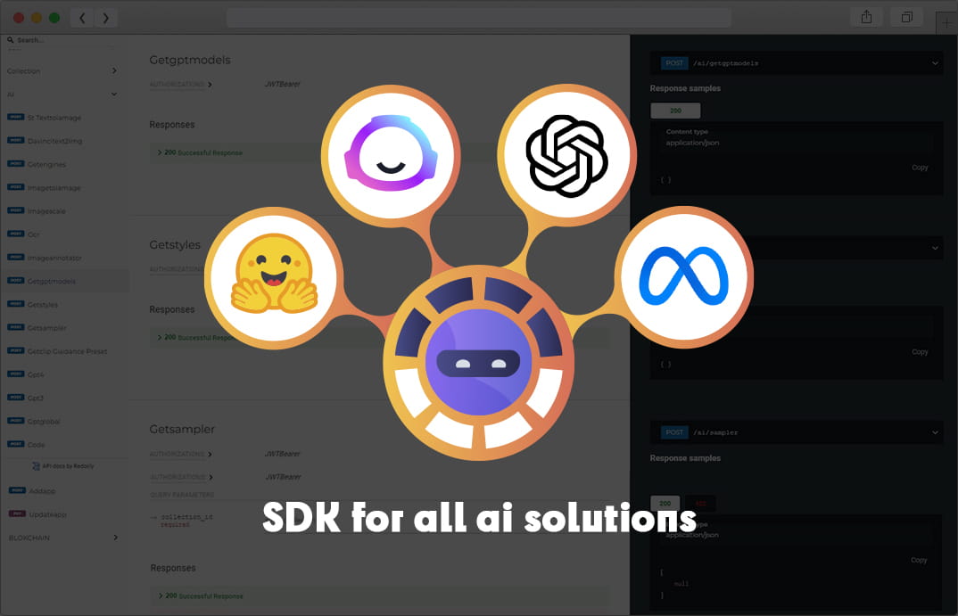Click the Redocly logo icon in sidebar
Image resolution: width=958 pixels, height=616 pixels.
click(x=36, y=466)
